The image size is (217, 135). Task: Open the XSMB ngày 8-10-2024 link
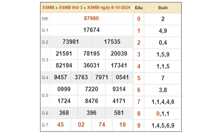(x=111, y=7)
